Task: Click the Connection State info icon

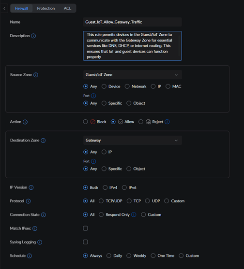Action: click(x=44, y=215)
